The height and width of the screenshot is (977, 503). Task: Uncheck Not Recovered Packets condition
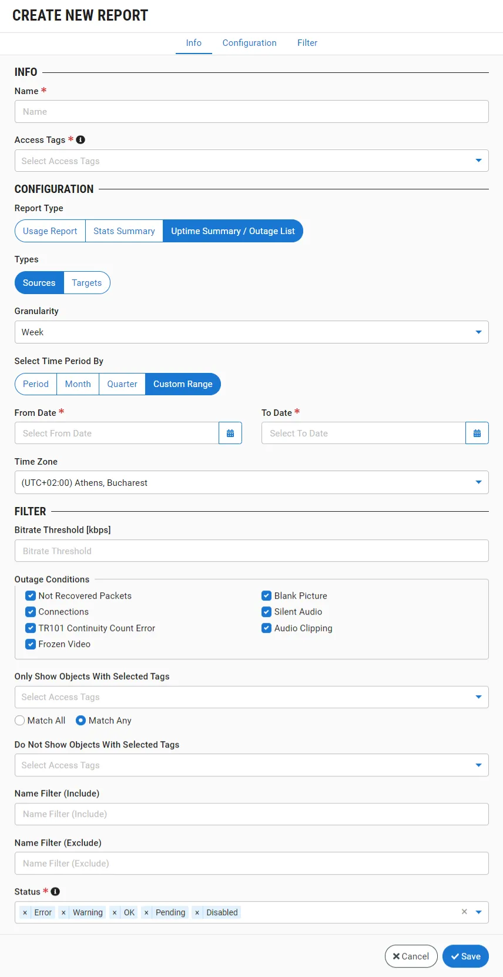pos(31,596)
